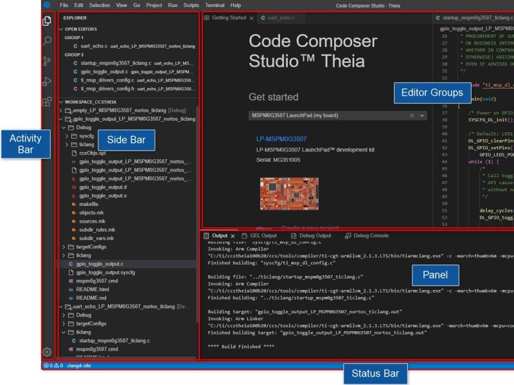This screenshot has height=385, width=514.
Task: Click the Explorer sidebar vertical scrollbar
Action: coord(197,213)
